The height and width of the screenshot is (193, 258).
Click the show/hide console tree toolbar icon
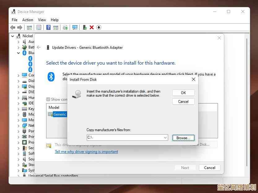tap(29, 27)
